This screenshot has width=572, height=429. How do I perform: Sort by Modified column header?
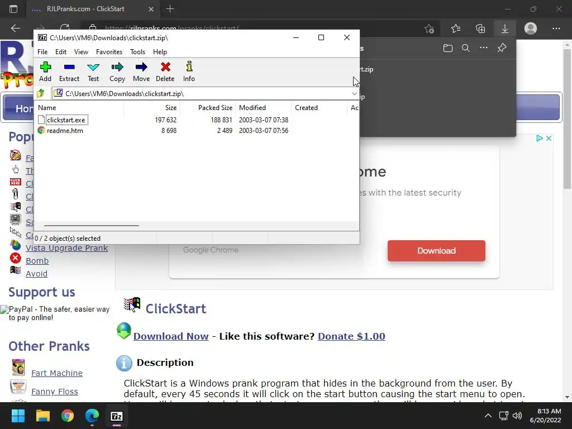pos(264,108)
